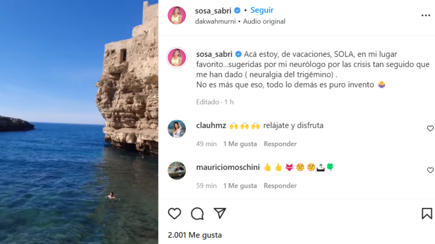This screenshot has height=244, width=435.
Task: Like mauriciomoschini's comment with the small heart
Action: (x=430, y=170)
